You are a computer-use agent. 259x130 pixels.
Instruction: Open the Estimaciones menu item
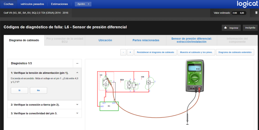tap(59, 4)
